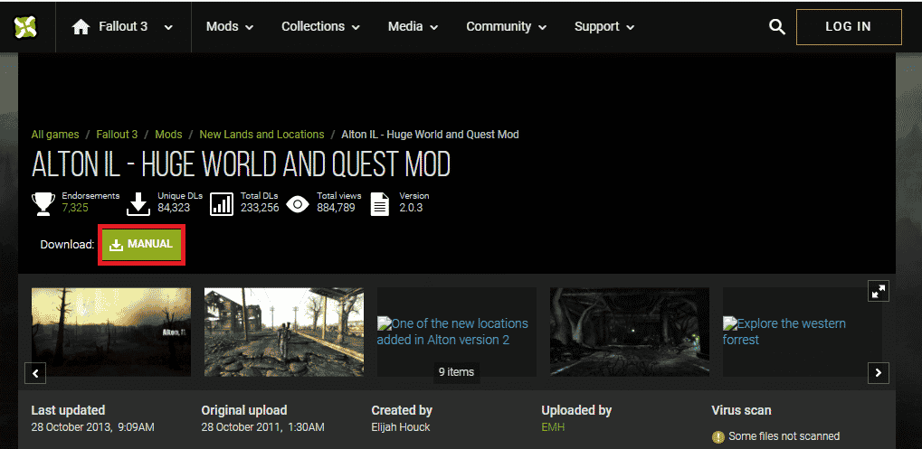Image resolution: width=922 pixels, height=449 pixels.
Task: Open the Community menu
Action: tap(507, 27)
